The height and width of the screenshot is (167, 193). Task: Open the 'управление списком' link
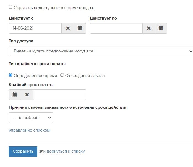pos(29,130)
